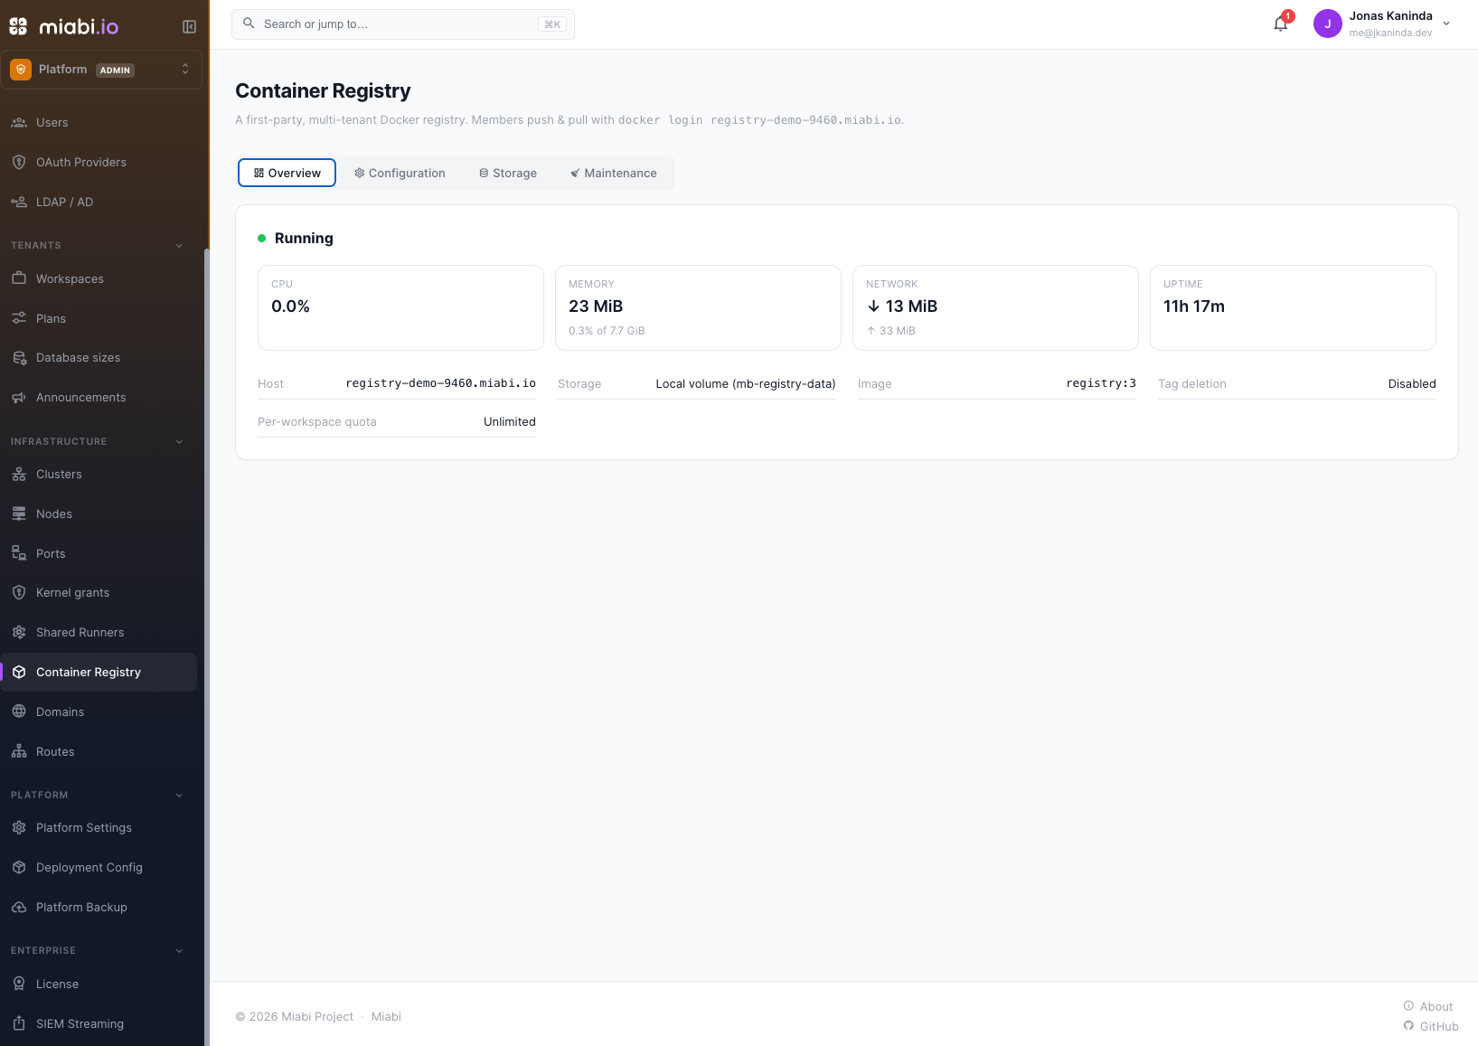Open License page
The image size is (1478, 1046).
[x=99, y=985]
